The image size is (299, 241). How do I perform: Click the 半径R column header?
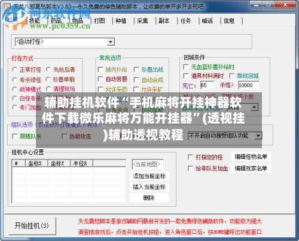[x=81, y=164]
